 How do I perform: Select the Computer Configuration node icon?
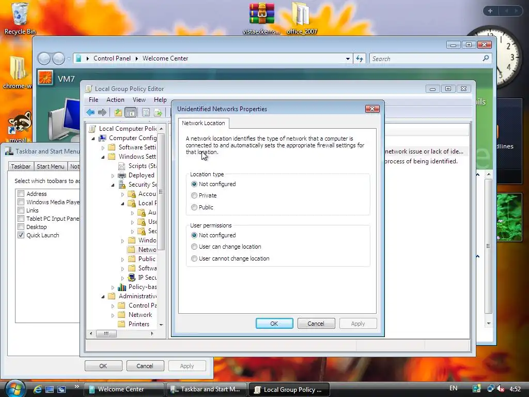(x=102, y=138)
